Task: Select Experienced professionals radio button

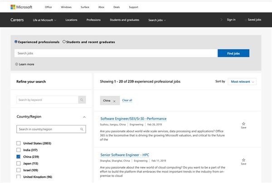Action: (x=16, y=42)
